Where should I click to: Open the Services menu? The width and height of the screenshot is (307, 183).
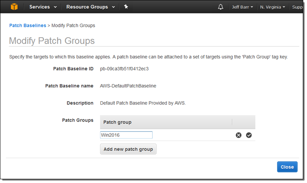point(43,7)
